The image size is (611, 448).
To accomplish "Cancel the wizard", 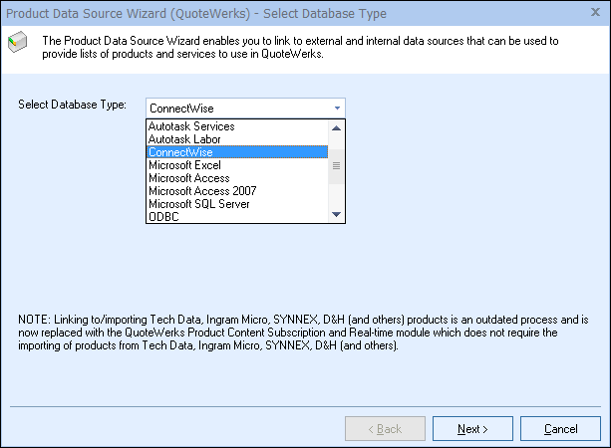I will coord(560,429).
